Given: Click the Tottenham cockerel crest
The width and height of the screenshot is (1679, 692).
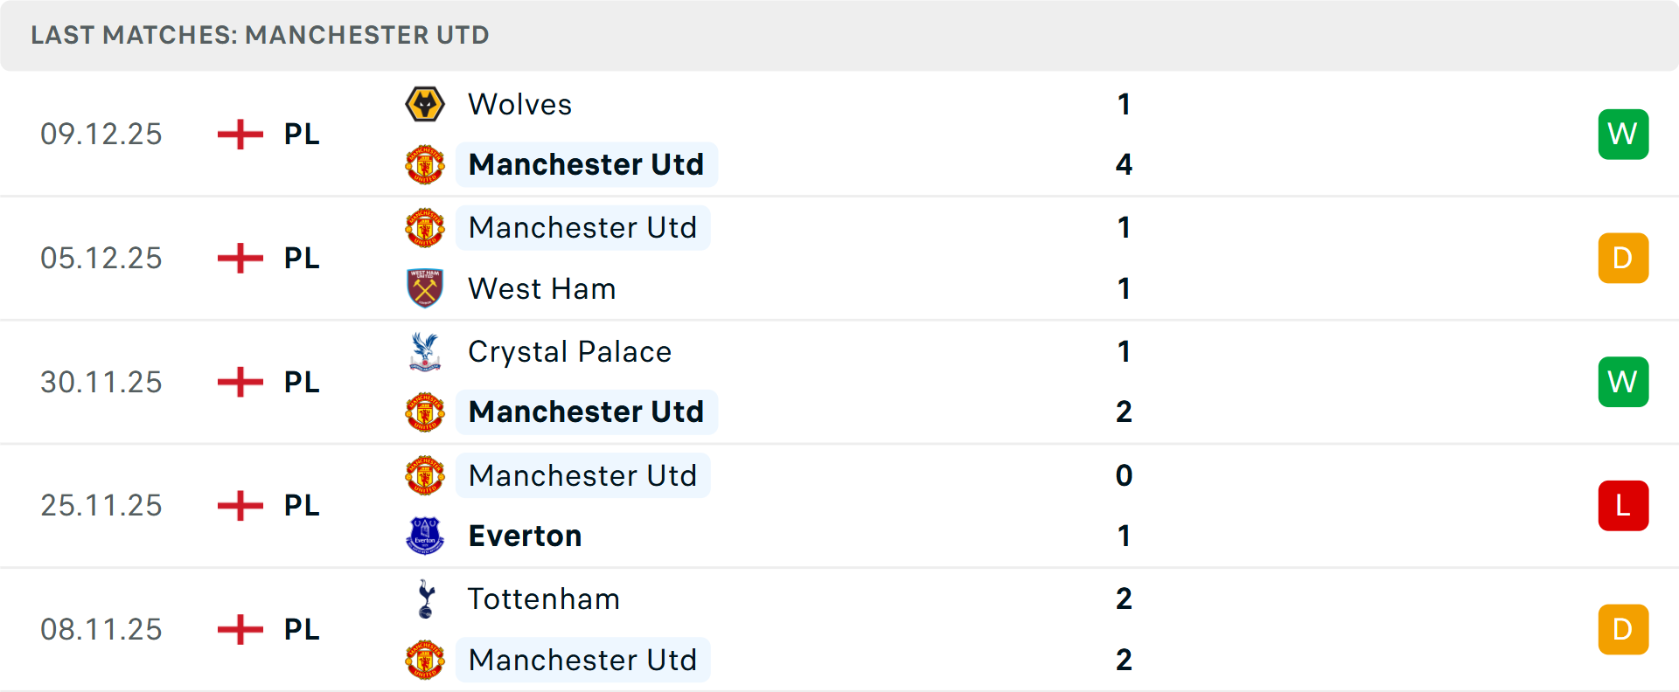Looking at the screenshot, I should click(425, 599).
